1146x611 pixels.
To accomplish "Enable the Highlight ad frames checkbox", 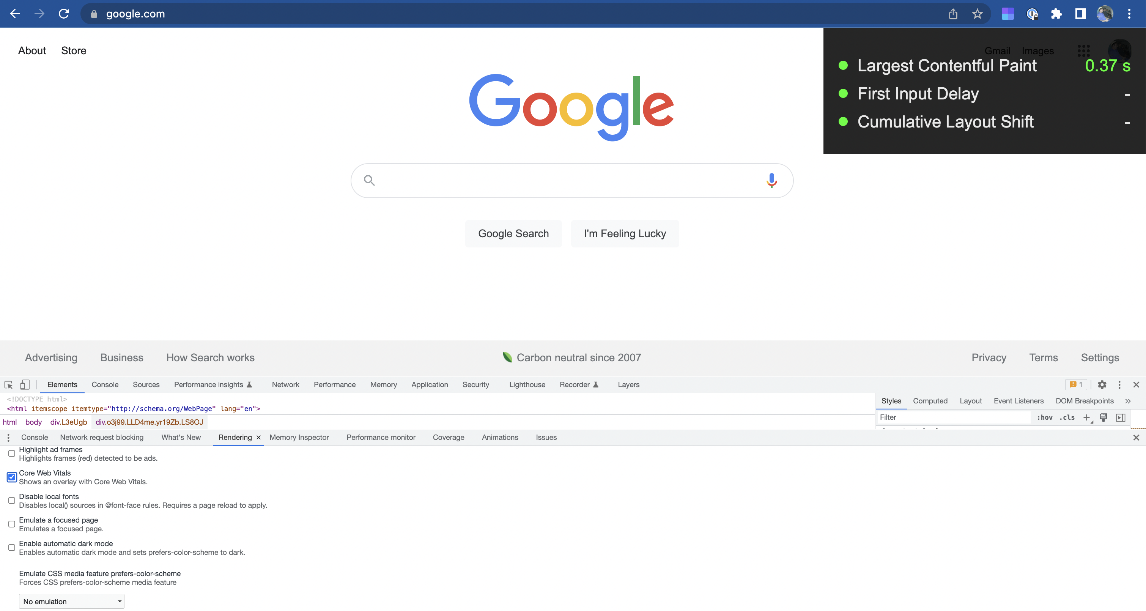I will (x=12, y=454).
